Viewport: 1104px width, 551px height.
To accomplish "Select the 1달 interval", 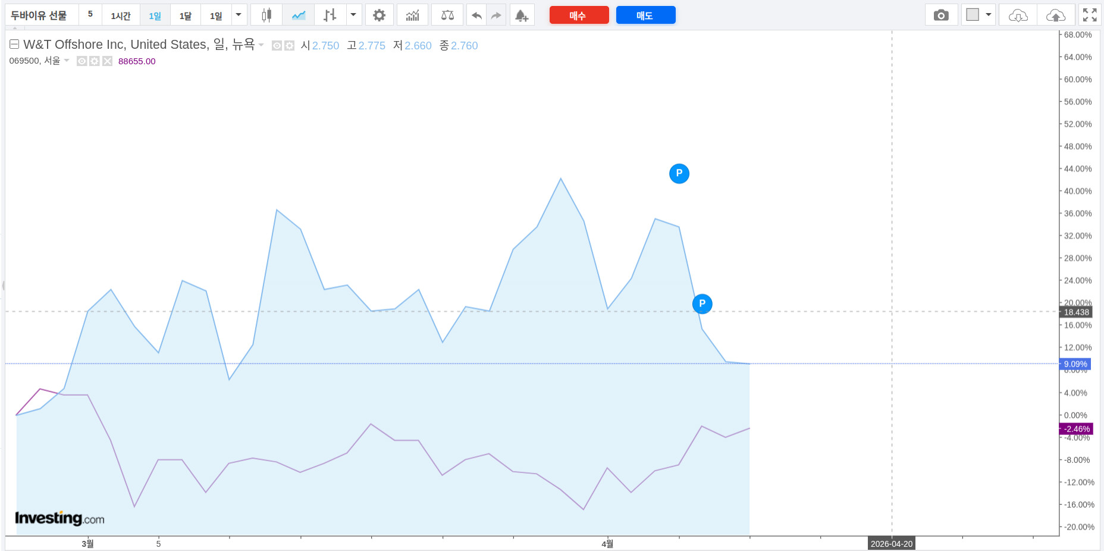I will 186,15.
